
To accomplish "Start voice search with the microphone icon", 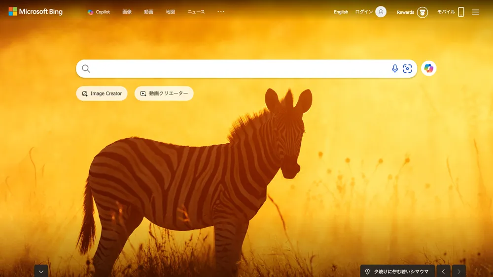I will click(x=395, y=69).
